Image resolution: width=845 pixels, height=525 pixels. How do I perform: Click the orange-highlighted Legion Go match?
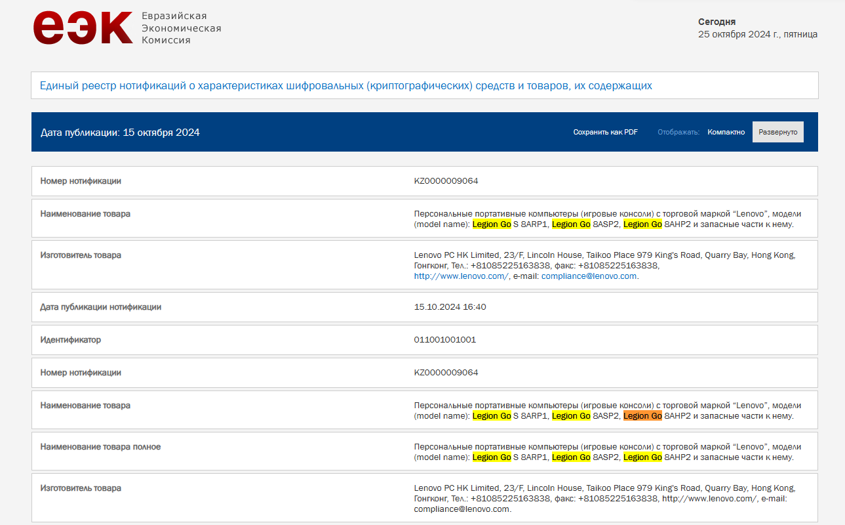click(642, 416)
